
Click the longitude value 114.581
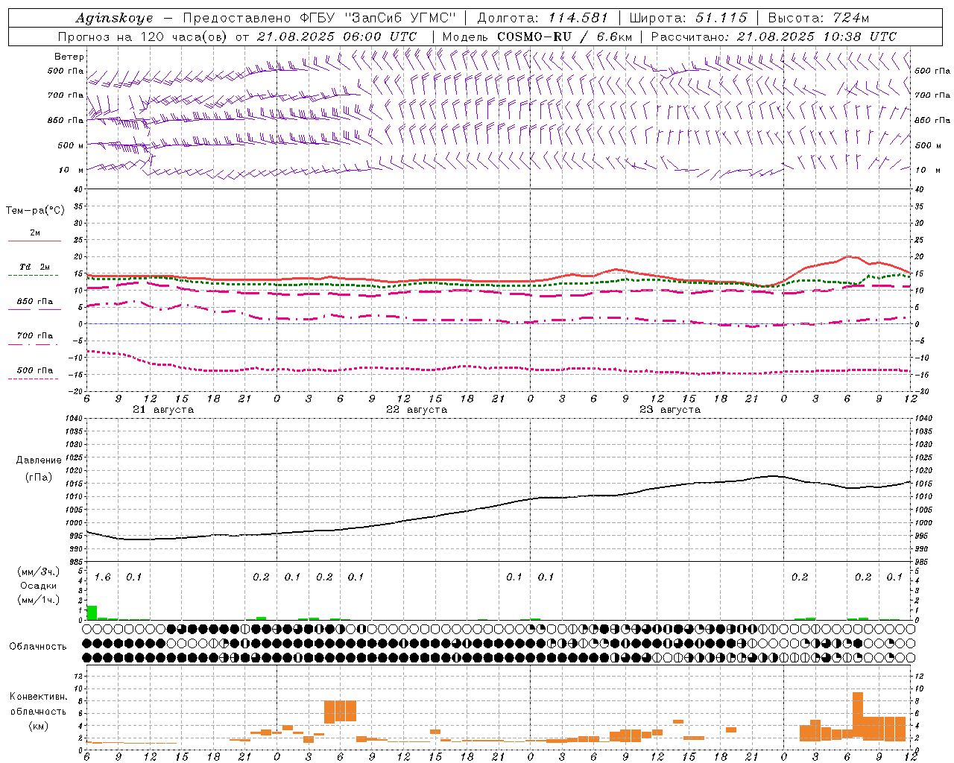(x=578, y=18)
